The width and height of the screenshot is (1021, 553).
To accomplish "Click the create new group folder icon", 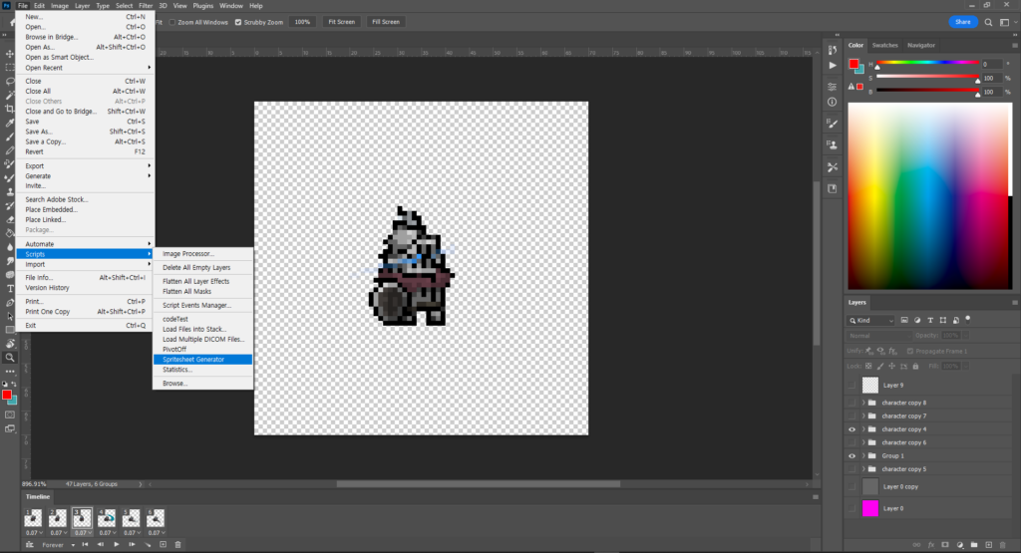I will (x=974, y=545).
